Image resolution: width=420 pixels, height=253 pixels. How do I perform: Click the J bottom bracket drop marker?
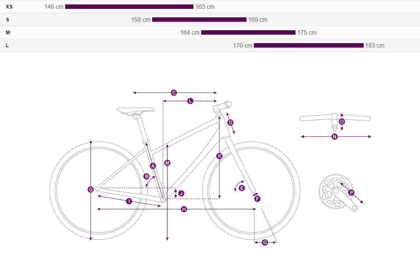(181, 193)
